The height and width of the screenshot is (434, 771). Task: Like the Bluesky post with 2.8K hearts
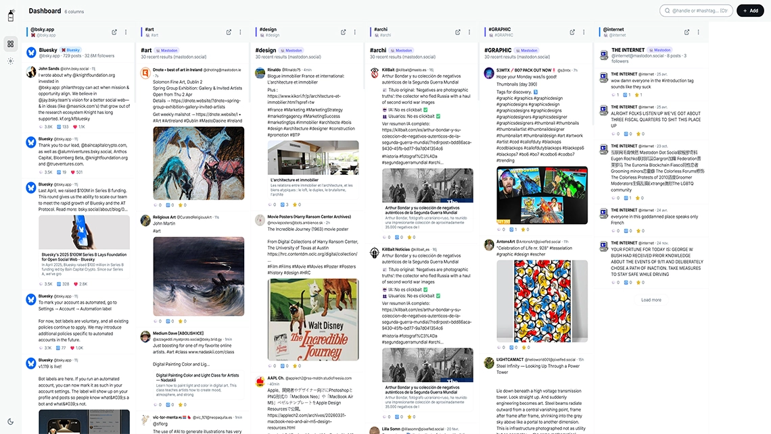point(80,283)
